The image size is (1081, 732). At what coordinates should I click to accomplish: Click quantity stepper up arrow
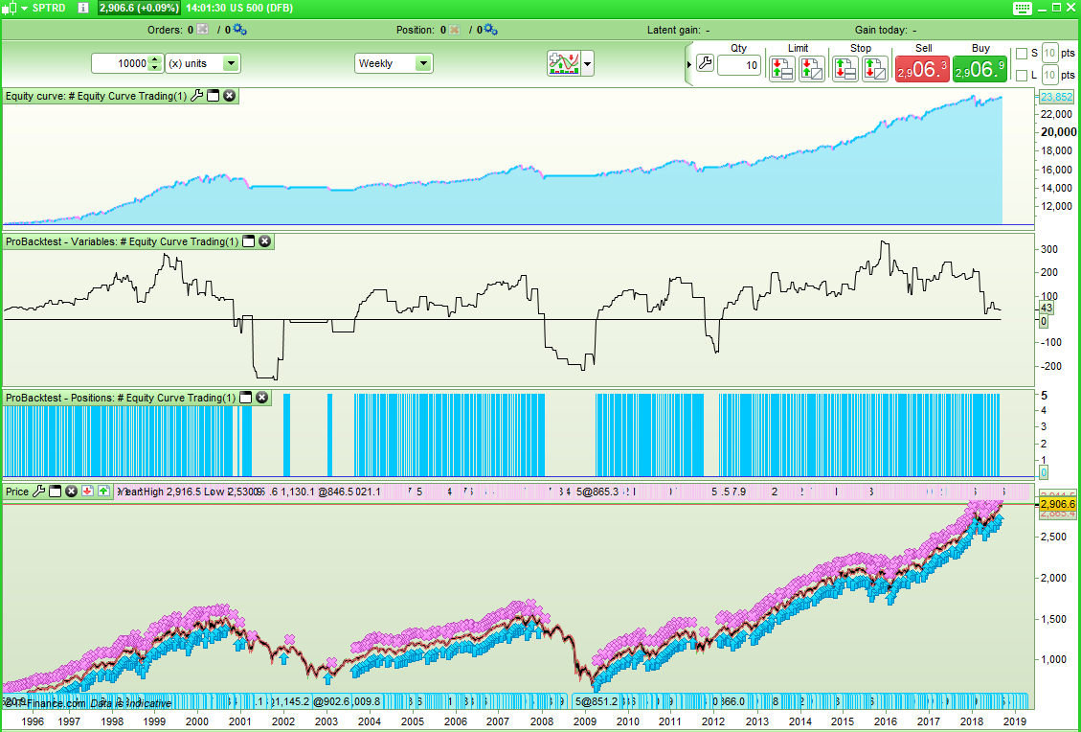tap(153, 58)
